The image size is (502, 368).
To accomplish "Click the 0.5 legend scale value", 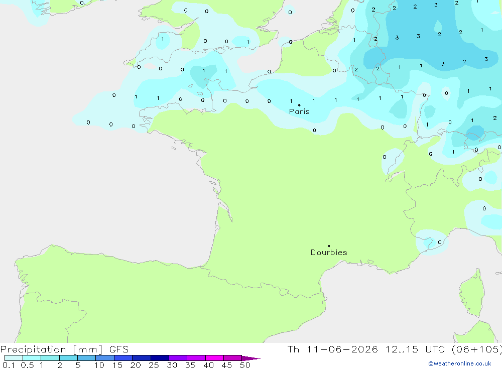I will (27, 365).
